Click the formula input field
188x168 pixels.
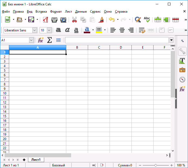pyautogui.click(x=117, y=40)
